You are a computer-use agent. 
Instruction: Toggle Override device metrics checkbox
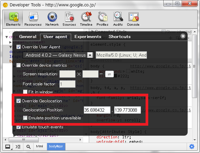tap(18, 65)
